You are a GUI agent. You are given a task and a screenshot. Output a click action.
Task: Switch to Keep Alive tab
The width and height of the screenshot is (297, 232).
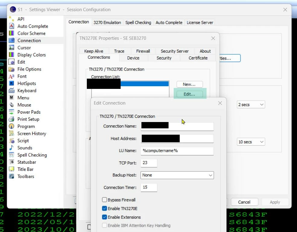[x=94, y=51]
